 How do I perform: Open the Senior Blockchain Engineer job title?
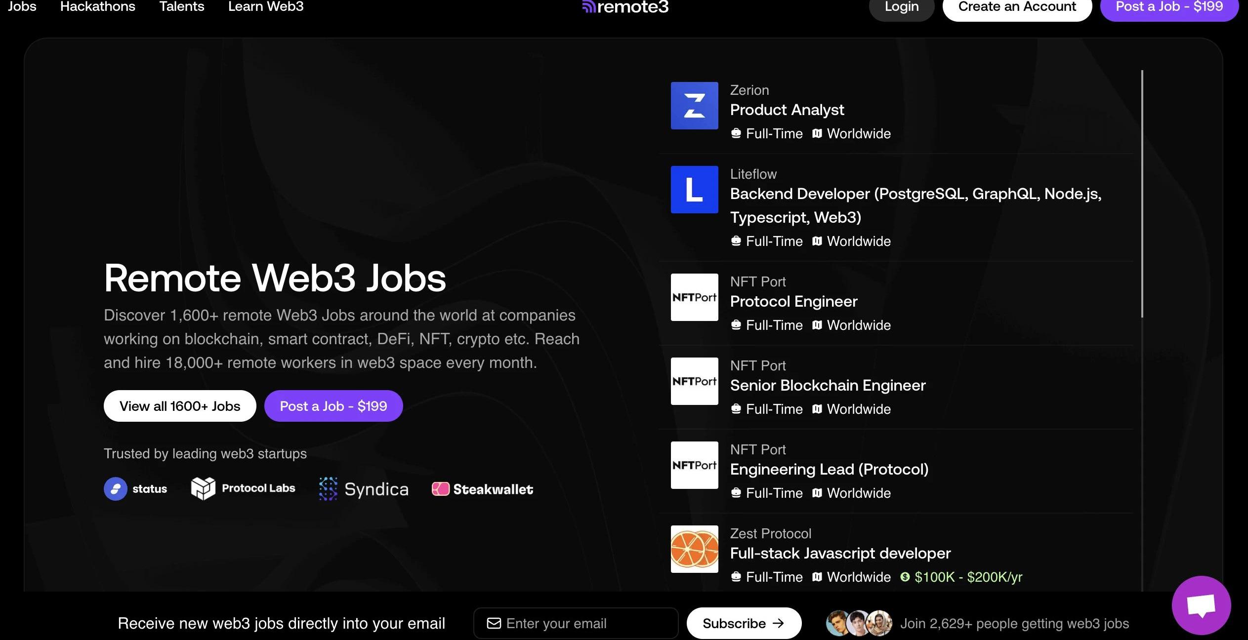828,385
